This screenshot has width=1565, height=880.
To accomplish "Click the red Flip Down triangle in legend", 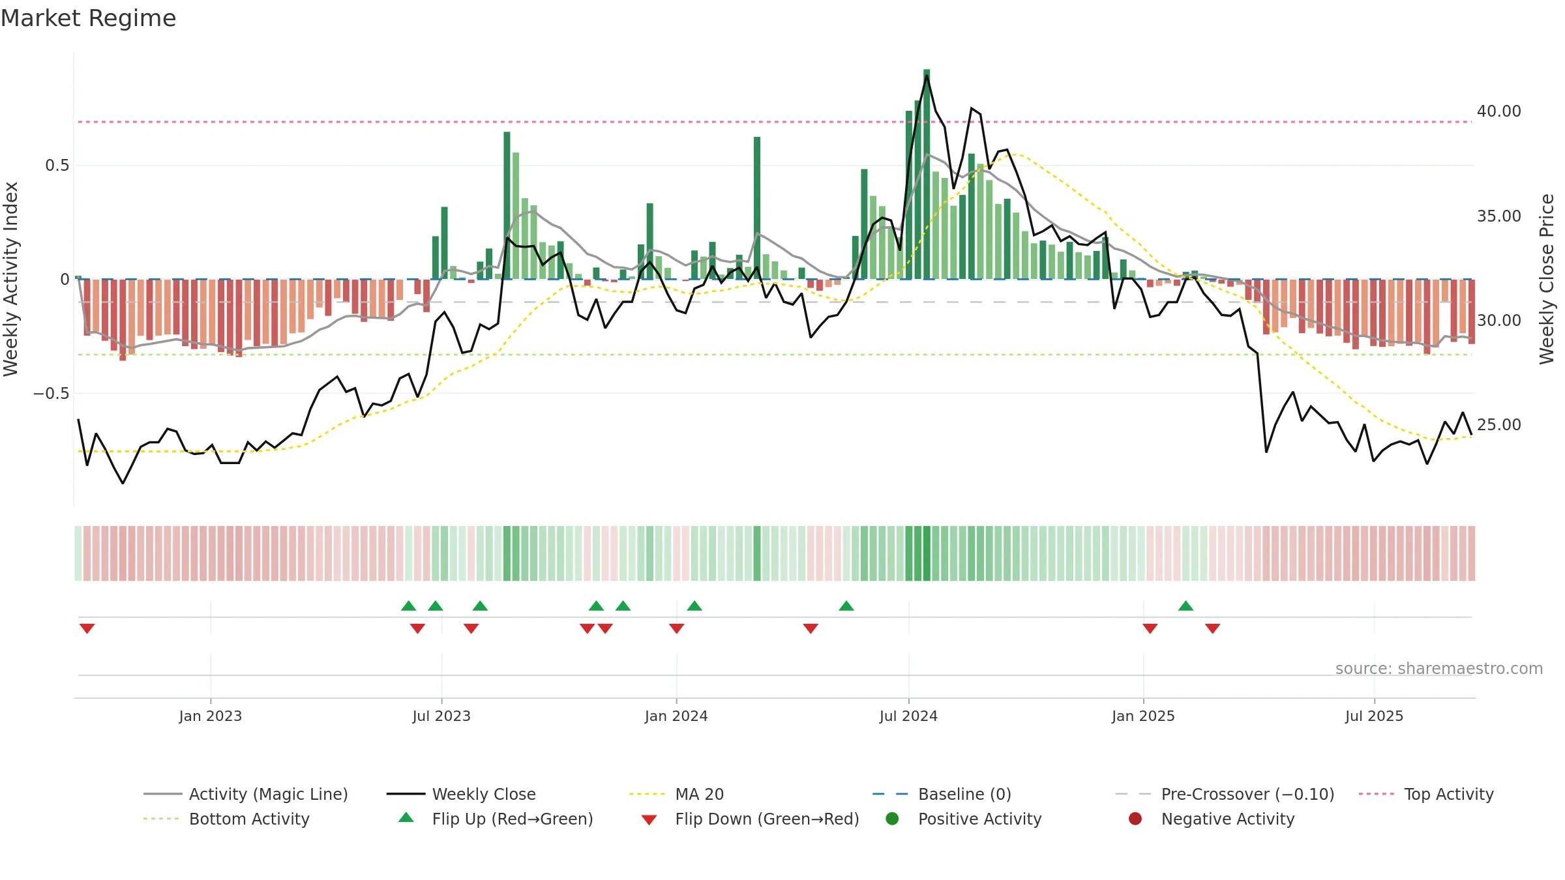I will [649, 820].
